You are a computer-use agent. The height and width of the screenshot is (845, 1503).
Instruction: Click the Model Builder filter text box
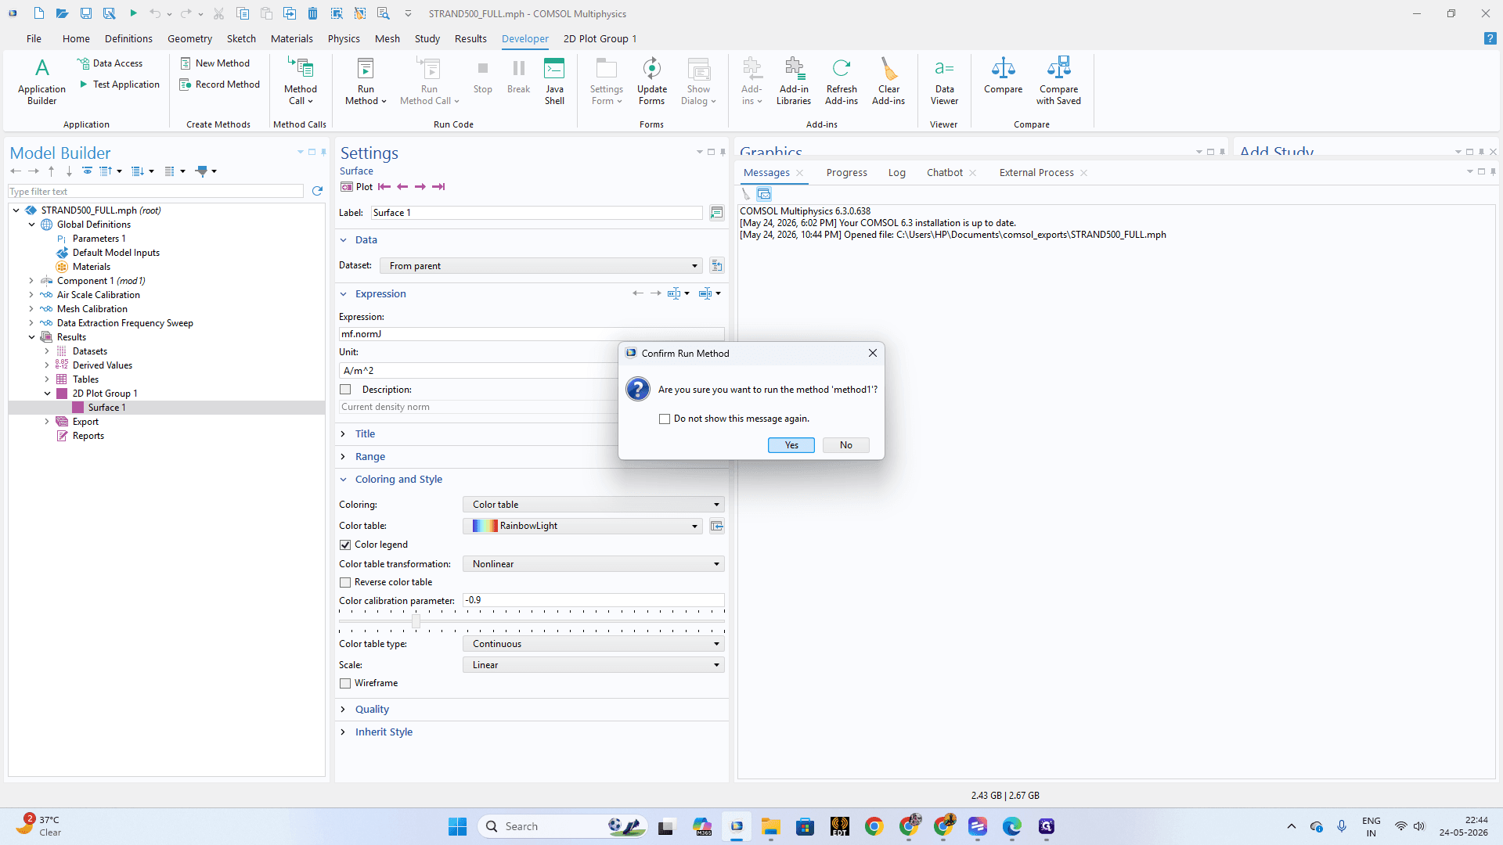156,192
